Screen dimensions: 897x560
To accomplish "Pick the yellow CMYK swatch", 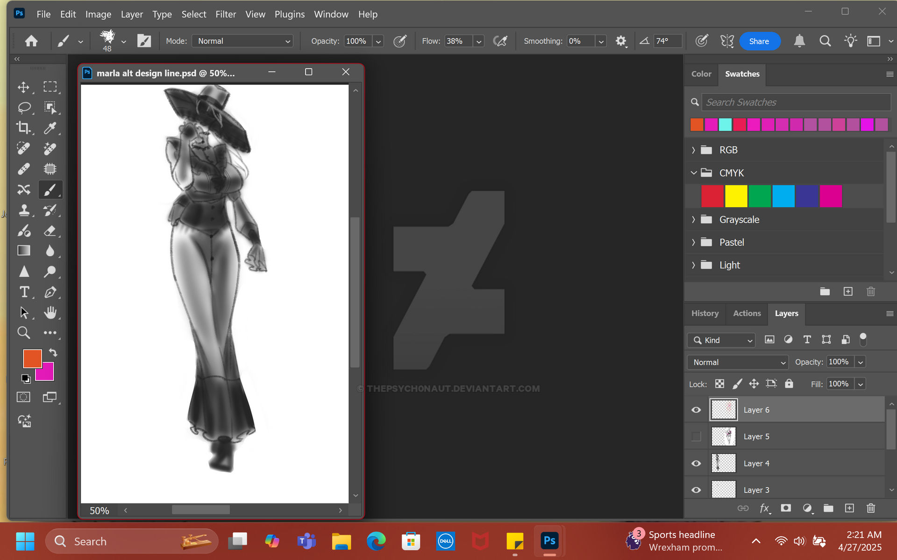I will [x=736, y=196].
